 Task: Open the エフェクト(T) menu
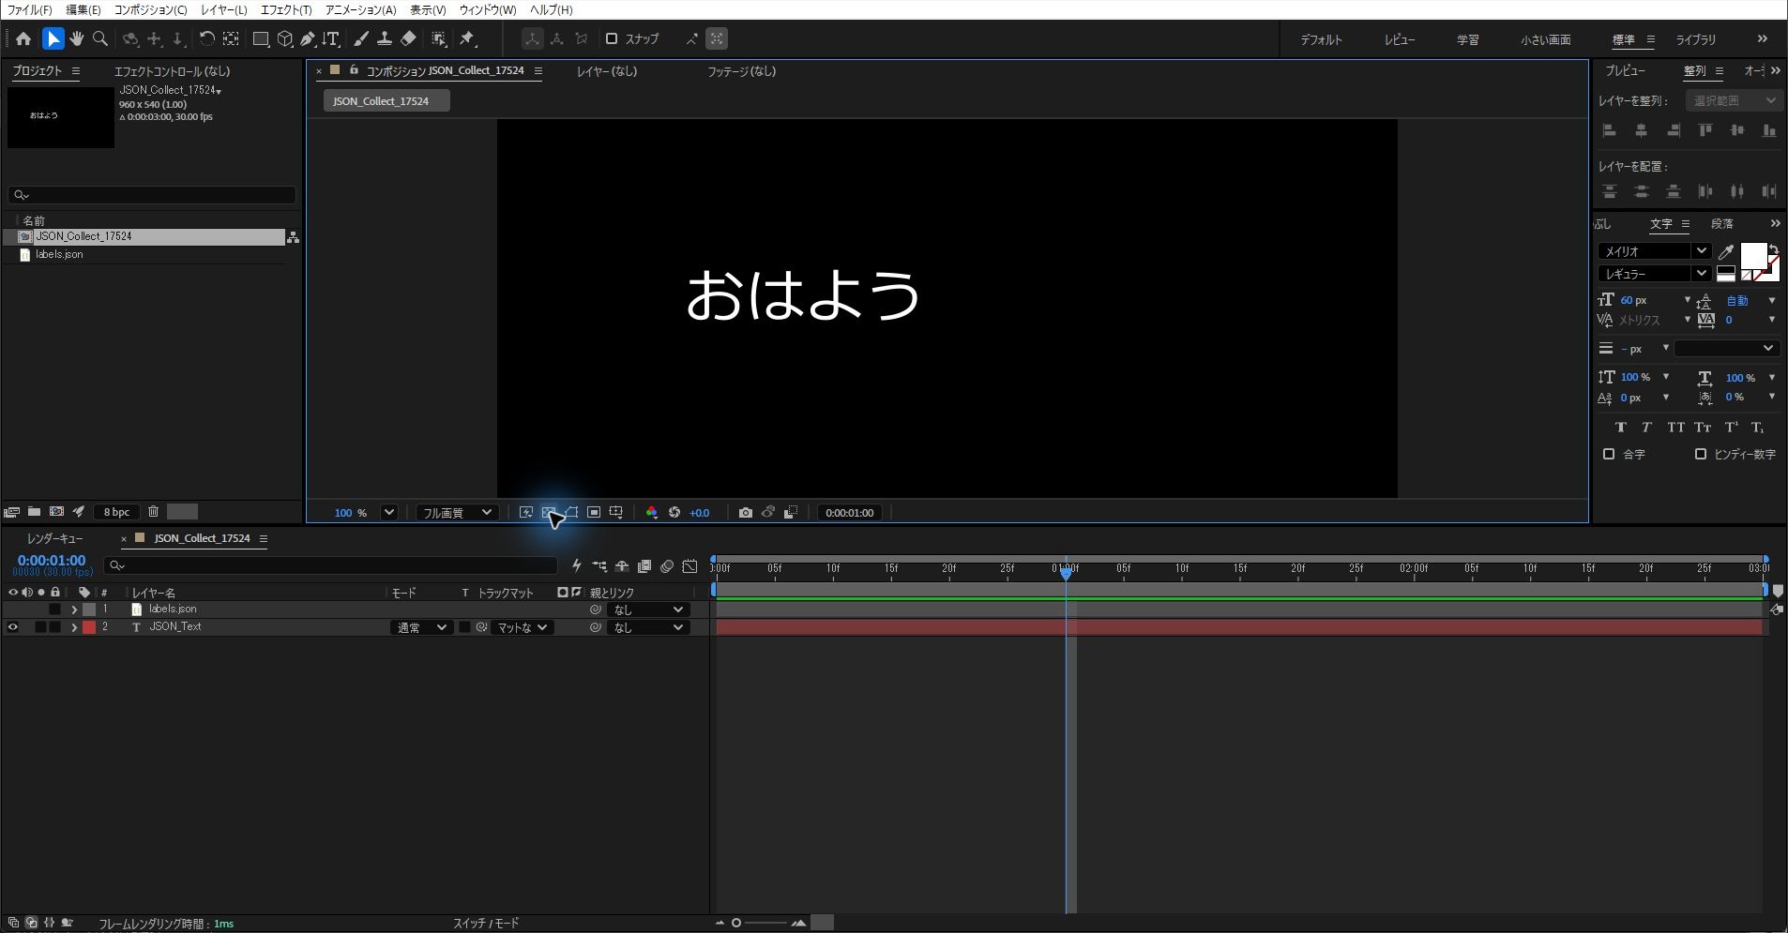point(285,9)
